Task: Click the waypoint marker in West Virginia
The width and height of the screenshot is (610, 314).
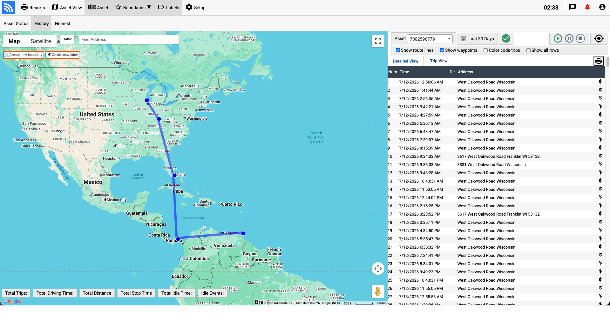Action: (159, 119)
